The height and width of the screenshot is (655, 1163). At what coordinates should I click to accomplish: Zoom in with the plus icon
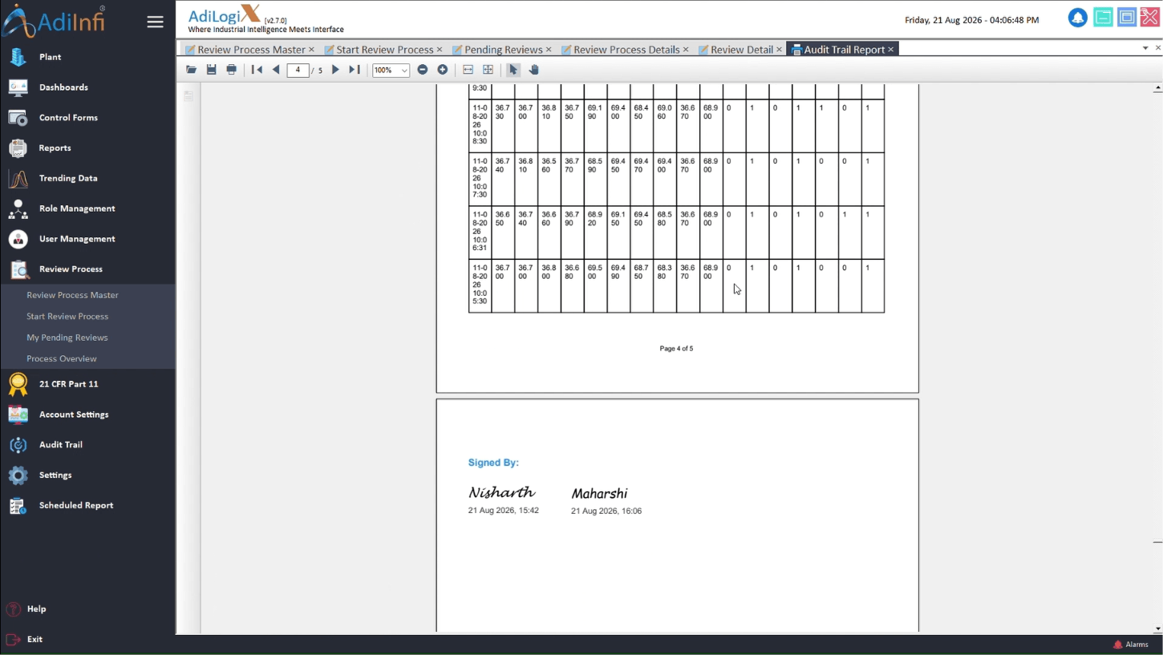point(442,70)
